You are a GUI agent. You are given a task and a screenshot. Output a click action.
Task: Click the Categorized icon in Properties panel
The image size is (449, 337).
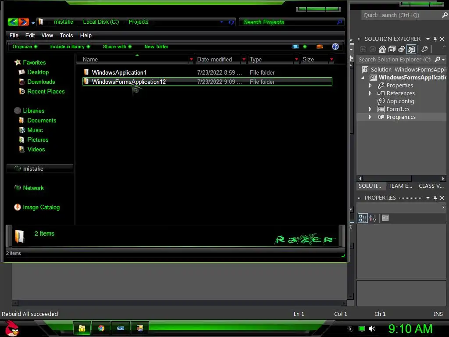click(x=363, y=218)
